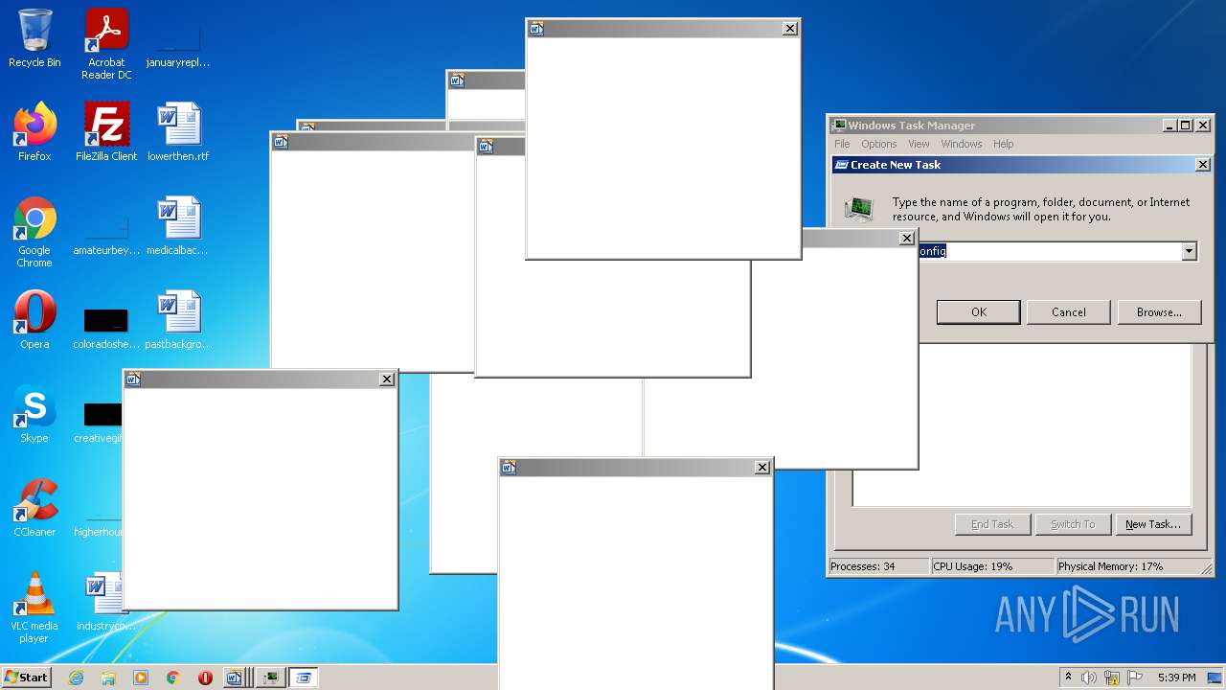Show hidden tray icons arrow

click(1068, 678)
